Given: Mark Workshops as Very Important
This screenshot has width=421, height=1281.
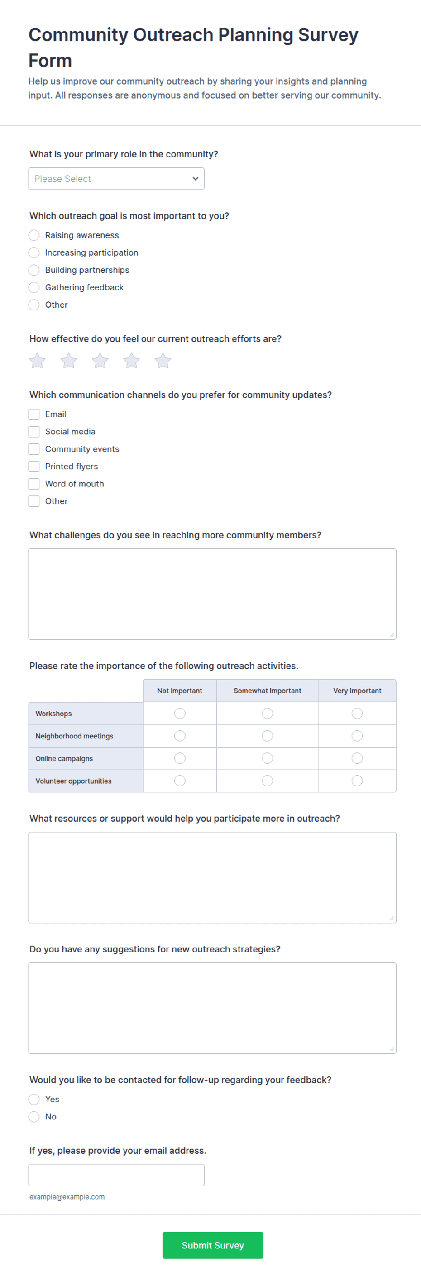Looking at the screenshot, I should tap(357, 714).
